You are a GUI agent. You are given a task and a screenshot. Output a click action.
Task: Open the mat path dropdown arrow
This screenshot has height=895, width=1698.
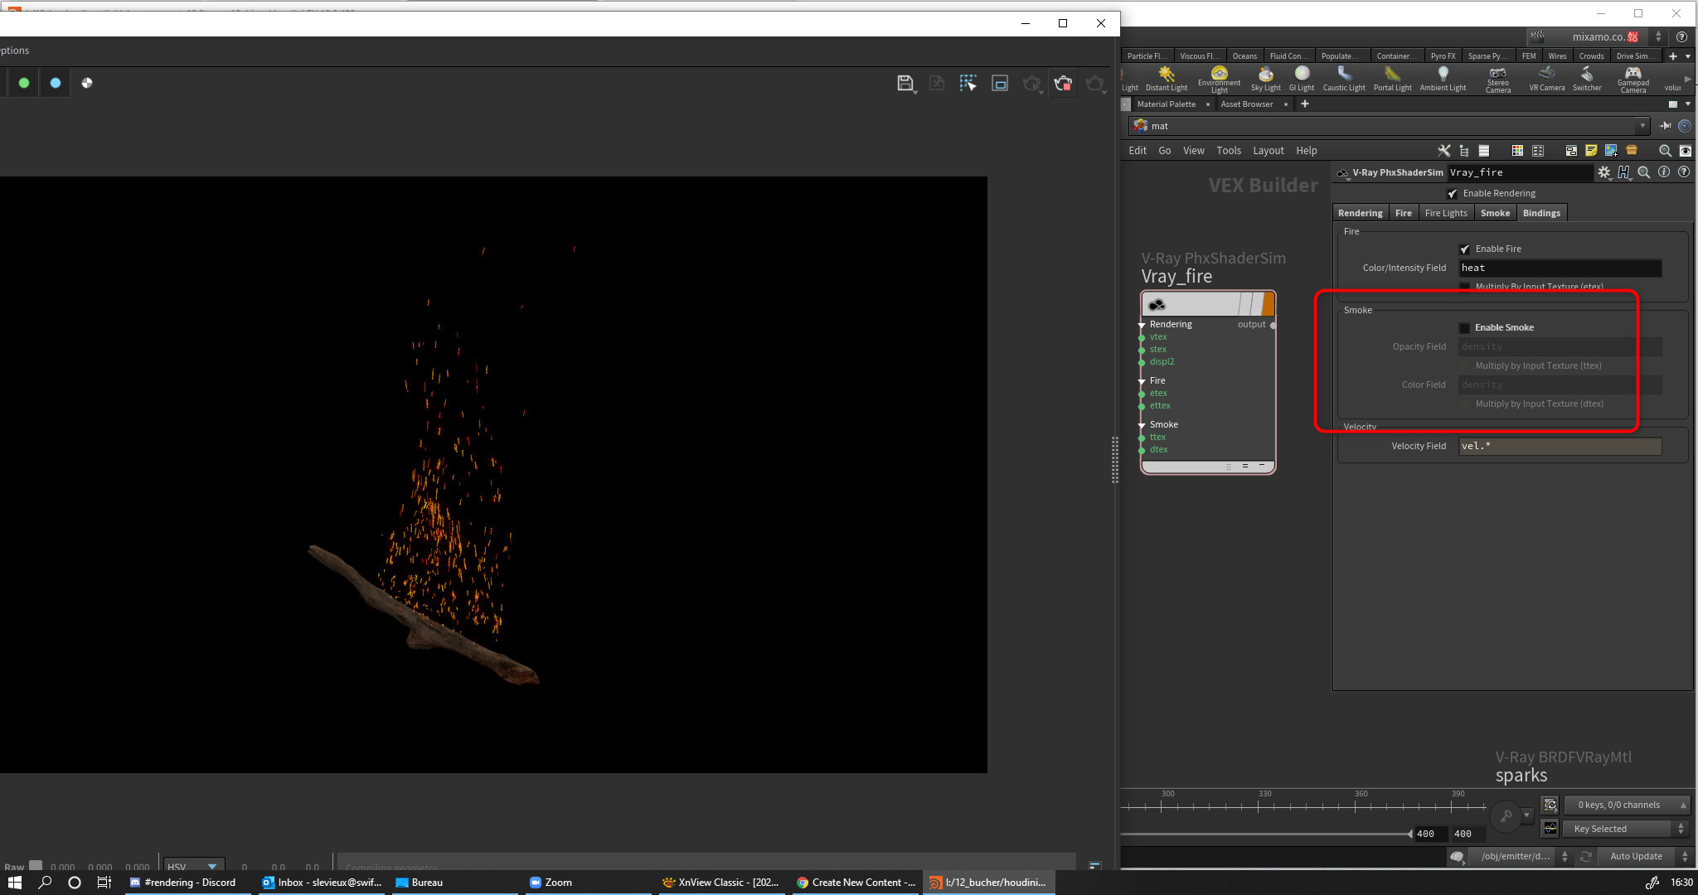[x=1642, y=126]
